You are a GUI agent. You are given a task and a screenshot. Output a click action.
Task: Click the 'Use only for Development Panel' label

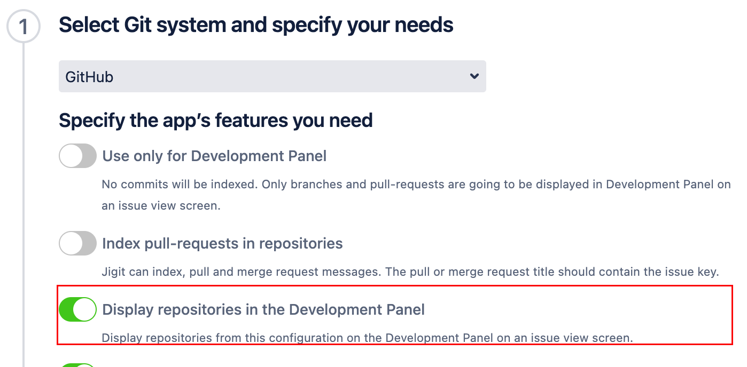point(214,156)
